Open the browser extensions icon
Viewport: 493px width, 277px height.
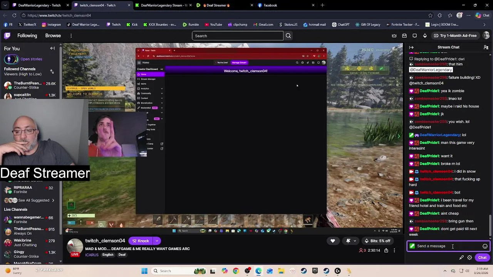pyautogui.click(x=440, y=15)
